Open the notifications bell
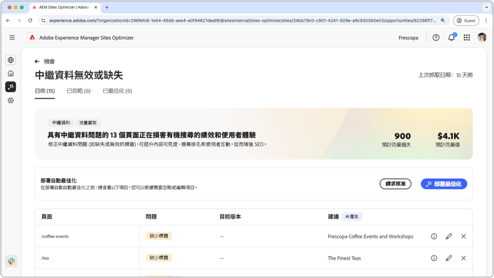This screenshot has height=278, width=494. pos(451,37)
